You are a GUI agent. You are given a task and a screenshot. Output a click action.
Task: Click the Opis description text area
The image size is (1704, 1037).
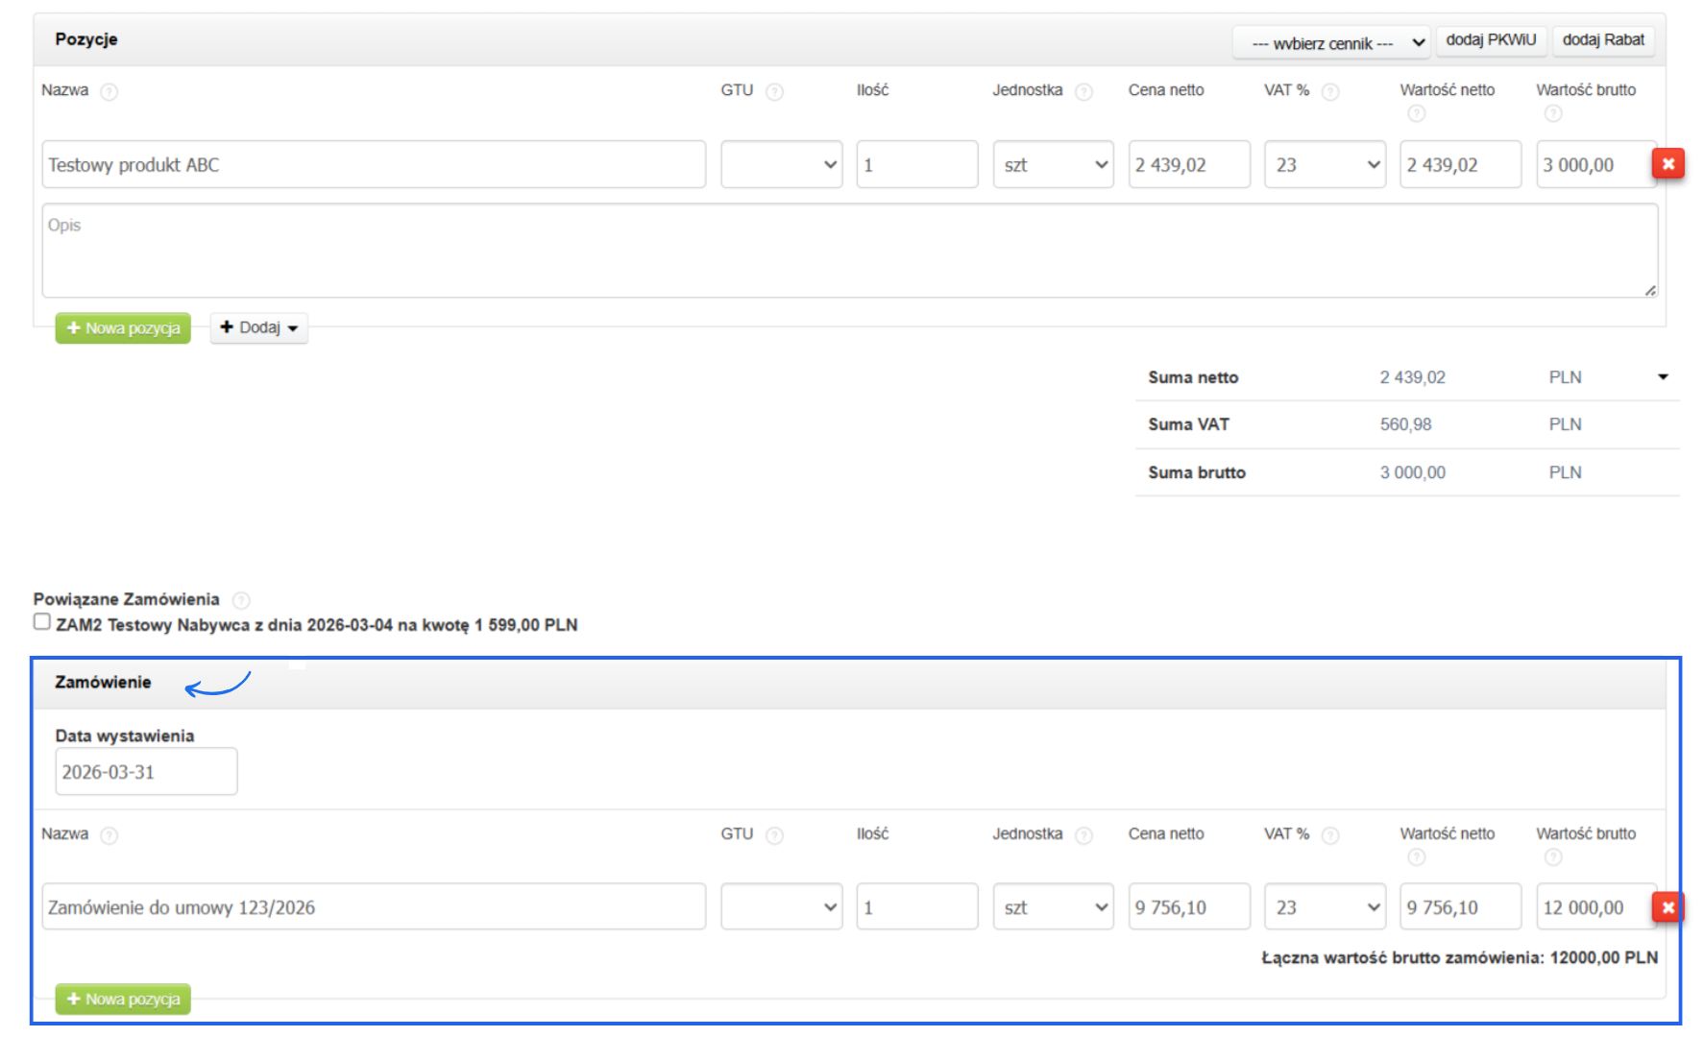pyautogui.click(x=849, y=251)
